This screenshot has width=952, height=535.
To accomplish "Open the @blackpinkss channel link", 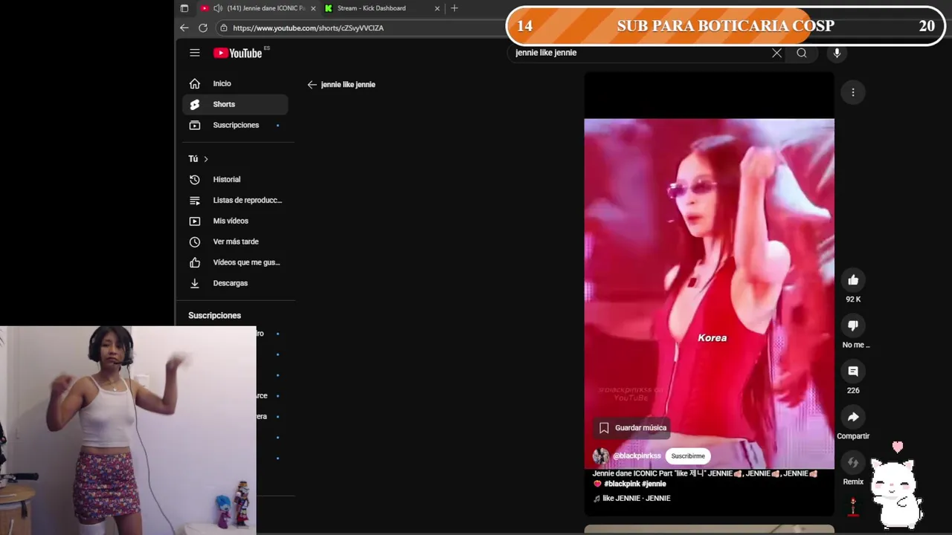I will coord(637,456).
